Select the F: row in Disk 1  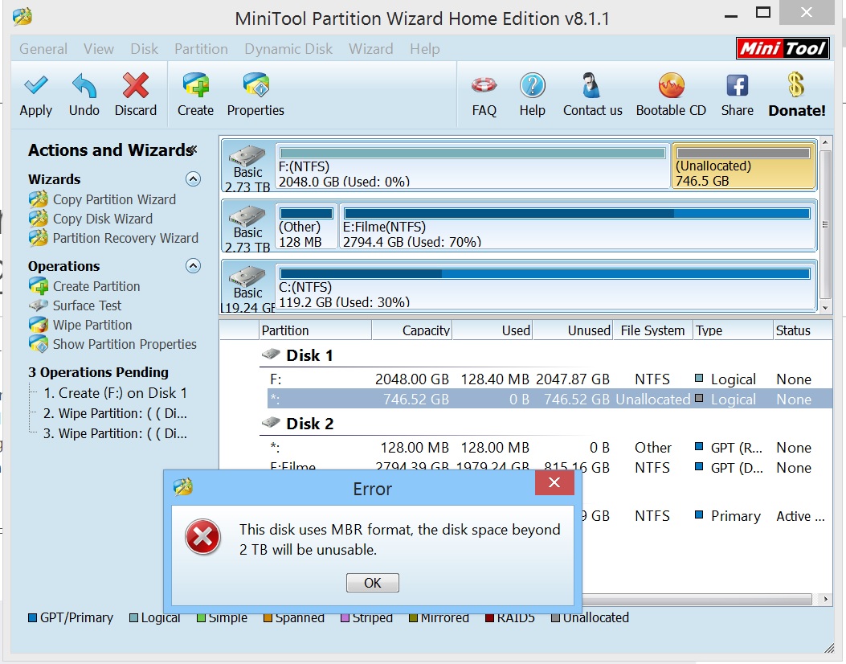tap(550, 379)
